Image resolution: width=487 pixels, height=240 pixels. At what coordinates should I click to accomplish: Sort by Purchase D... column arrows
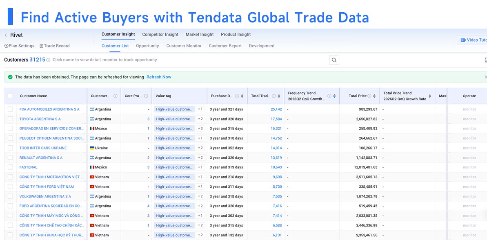point(242,96)
